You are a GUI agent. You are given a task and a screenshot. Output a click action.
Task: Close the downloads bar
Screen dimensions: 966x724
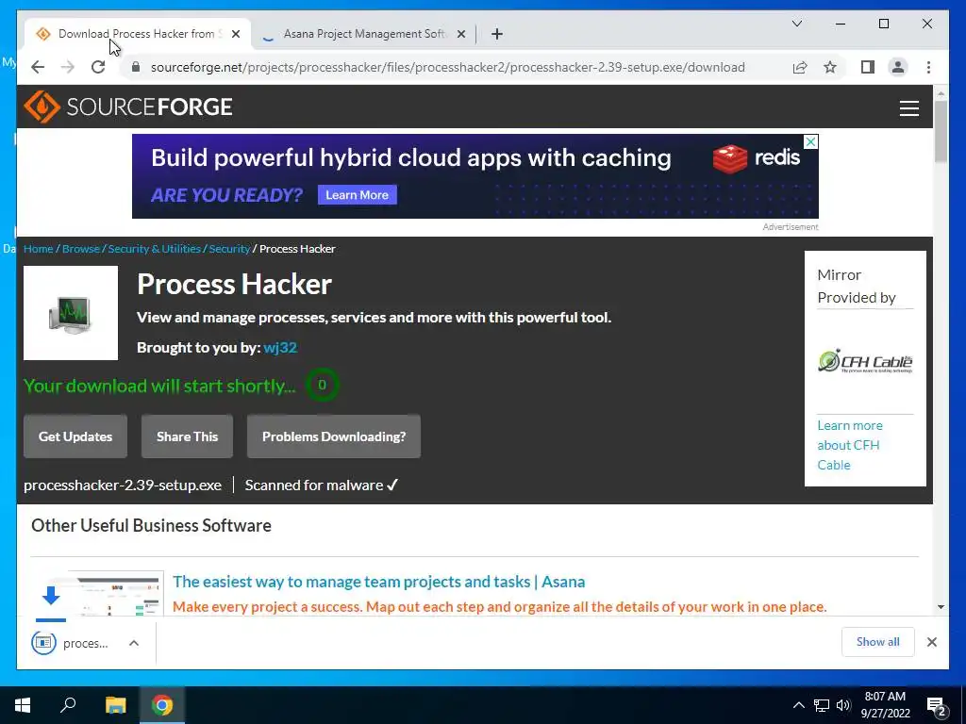click(x=931, y=642)
